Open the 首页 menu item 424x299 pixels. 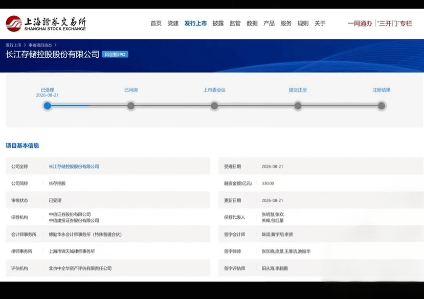tap(156, 24)
